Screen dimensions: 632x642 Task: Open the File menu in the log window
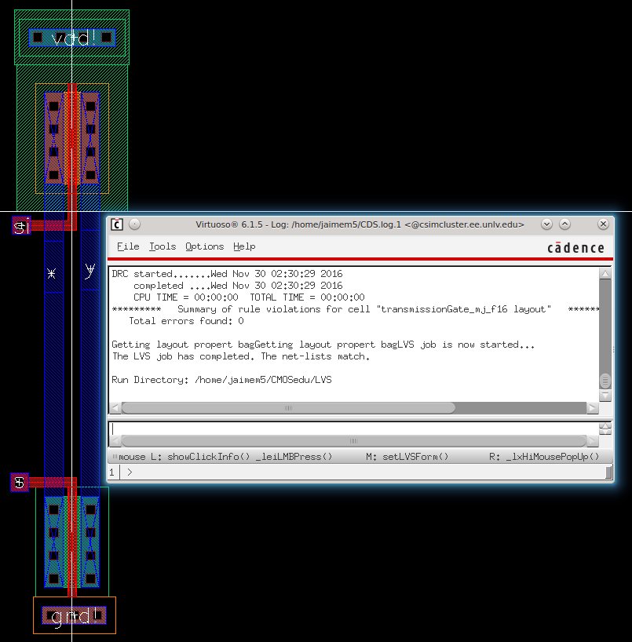pyautogui.click(x=128, y=246)
